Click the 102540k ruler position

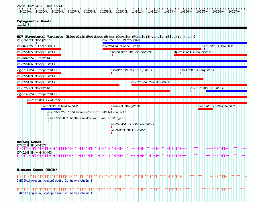click(x=25, y=11)
